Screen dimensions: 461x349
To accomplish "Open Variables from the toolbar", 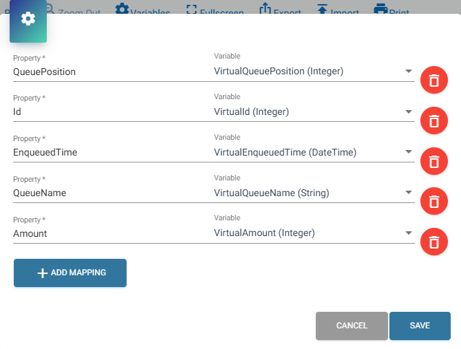I will pyautogui.click(x=142, y=10).
